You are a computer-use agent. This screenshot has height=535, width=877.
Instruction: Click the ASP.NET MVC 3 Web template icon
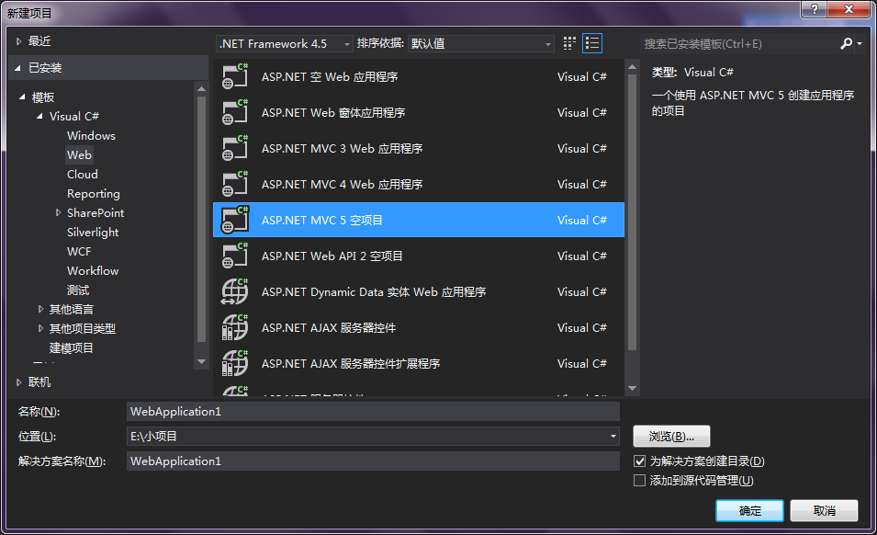point(235,148)
